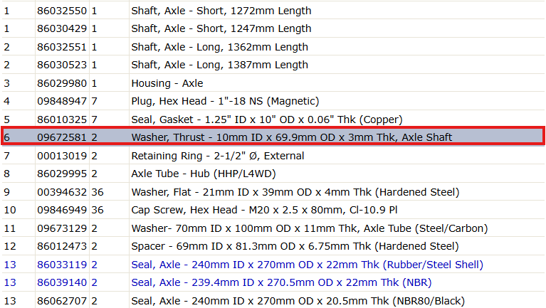Viewport: 546px width, 308px height.
Task: Click the copper Seal, Gasket description
Action: click(x=267, y=120)
